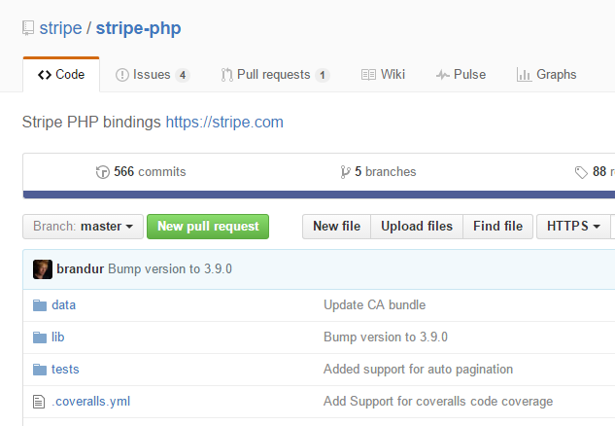Open the data folder
The height and width of the screenshot is (426, 615).
coord(63,305)
